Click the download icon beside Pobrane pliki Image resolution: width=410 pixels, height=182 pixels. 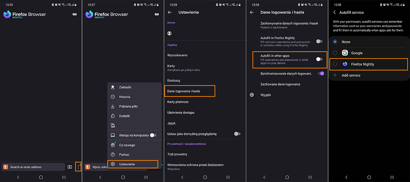tap(113, 106)
